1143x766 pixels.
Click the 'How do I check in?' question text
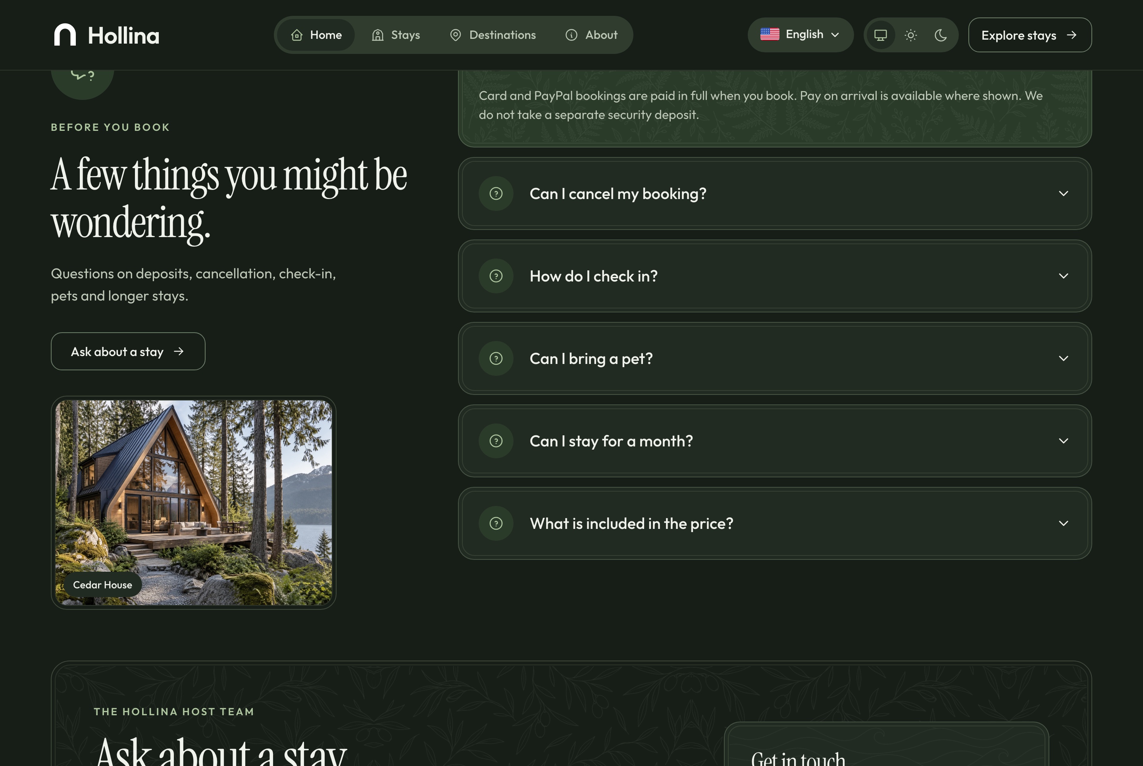593,276
